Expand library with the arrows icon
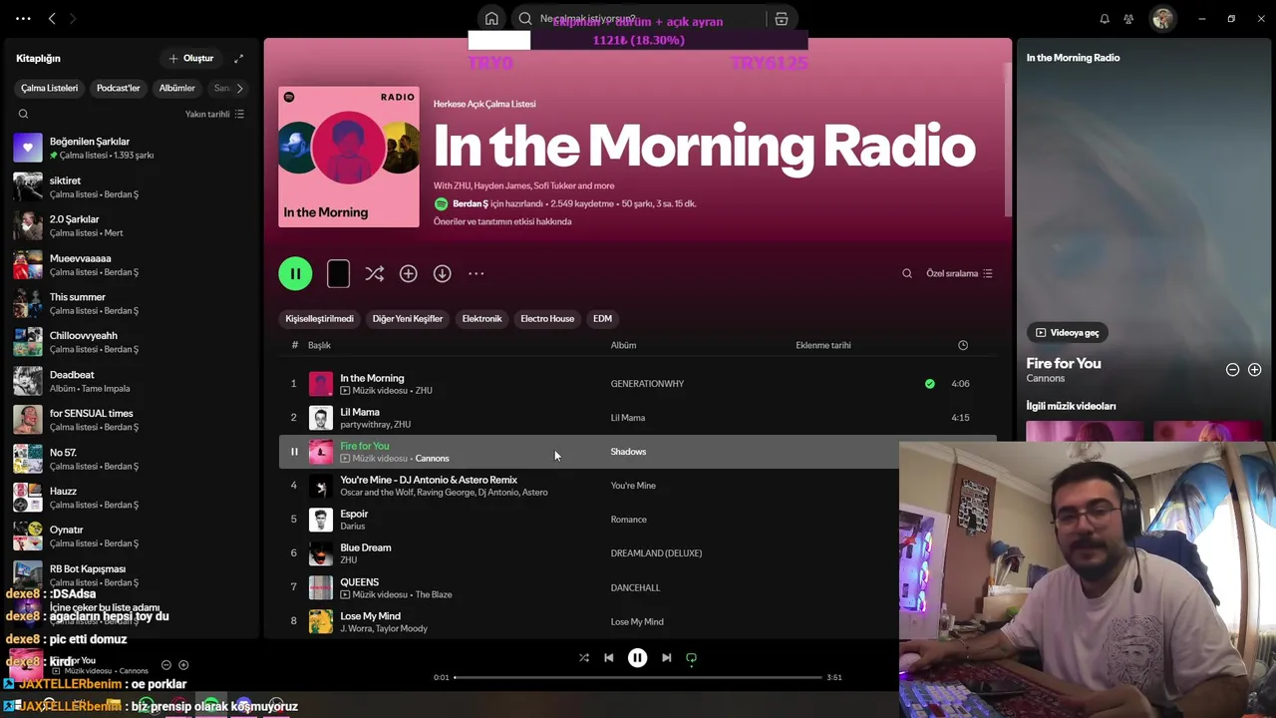The image size is (1276, 718). pos(238,58)
